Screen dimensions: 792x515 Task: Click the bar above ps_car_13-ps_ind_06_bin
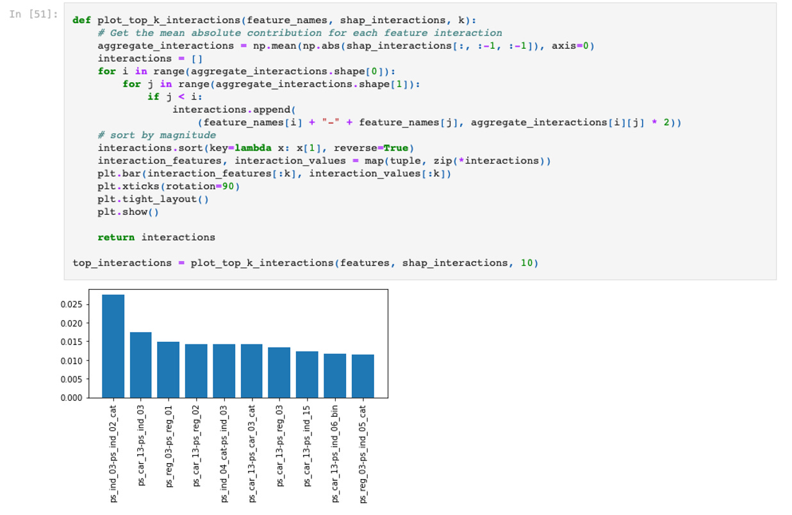pos(335,376)
